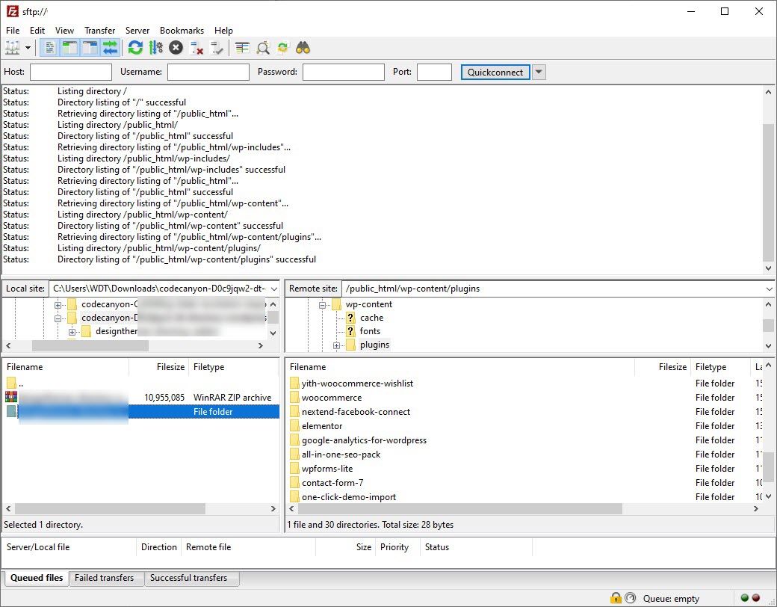This screenshot has width=777, height=607.
Task: Switch to the Failed transfers tab
Action: tap(105, 578)
